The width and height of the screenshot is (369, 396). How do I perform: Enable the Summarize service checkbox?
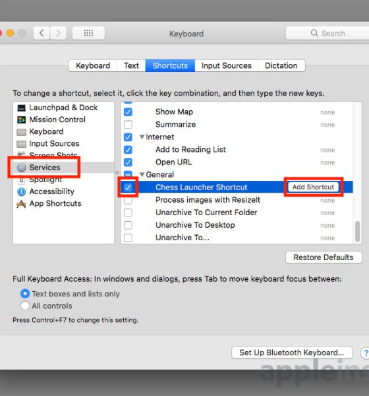128,124
